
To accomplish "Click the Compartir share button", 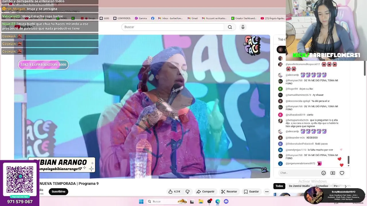I will (x=205, y=192).
